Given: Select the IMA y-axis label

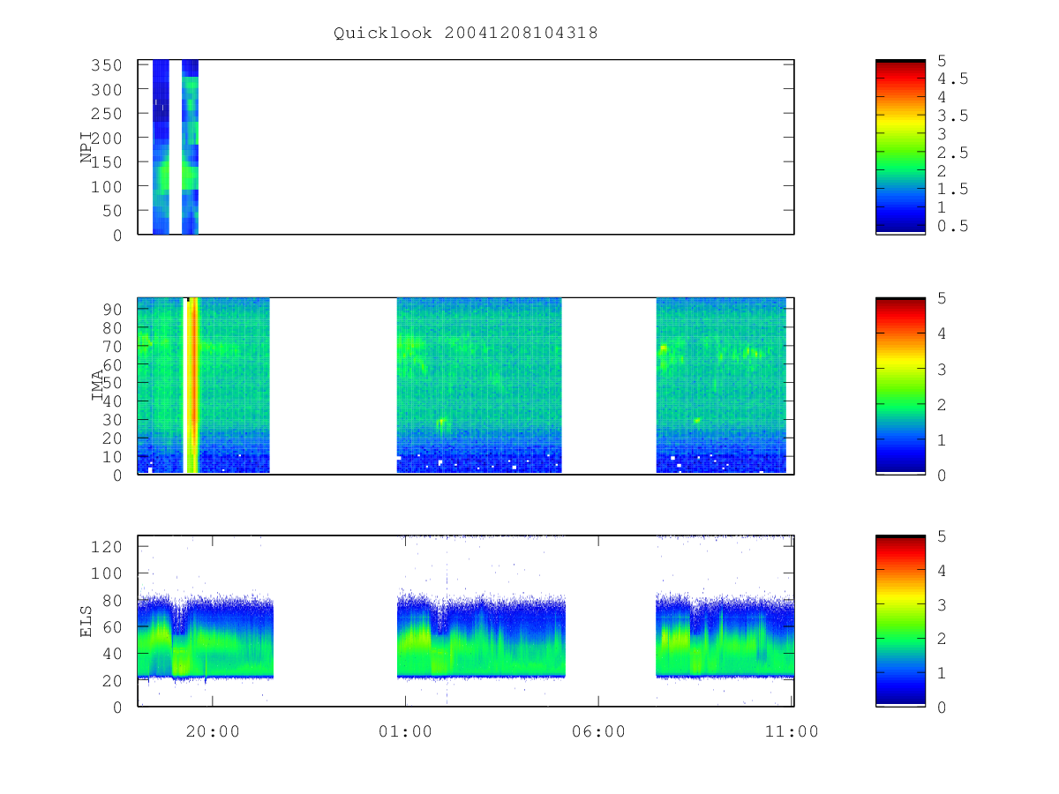Looking at the screenshot, I should 98,386.
